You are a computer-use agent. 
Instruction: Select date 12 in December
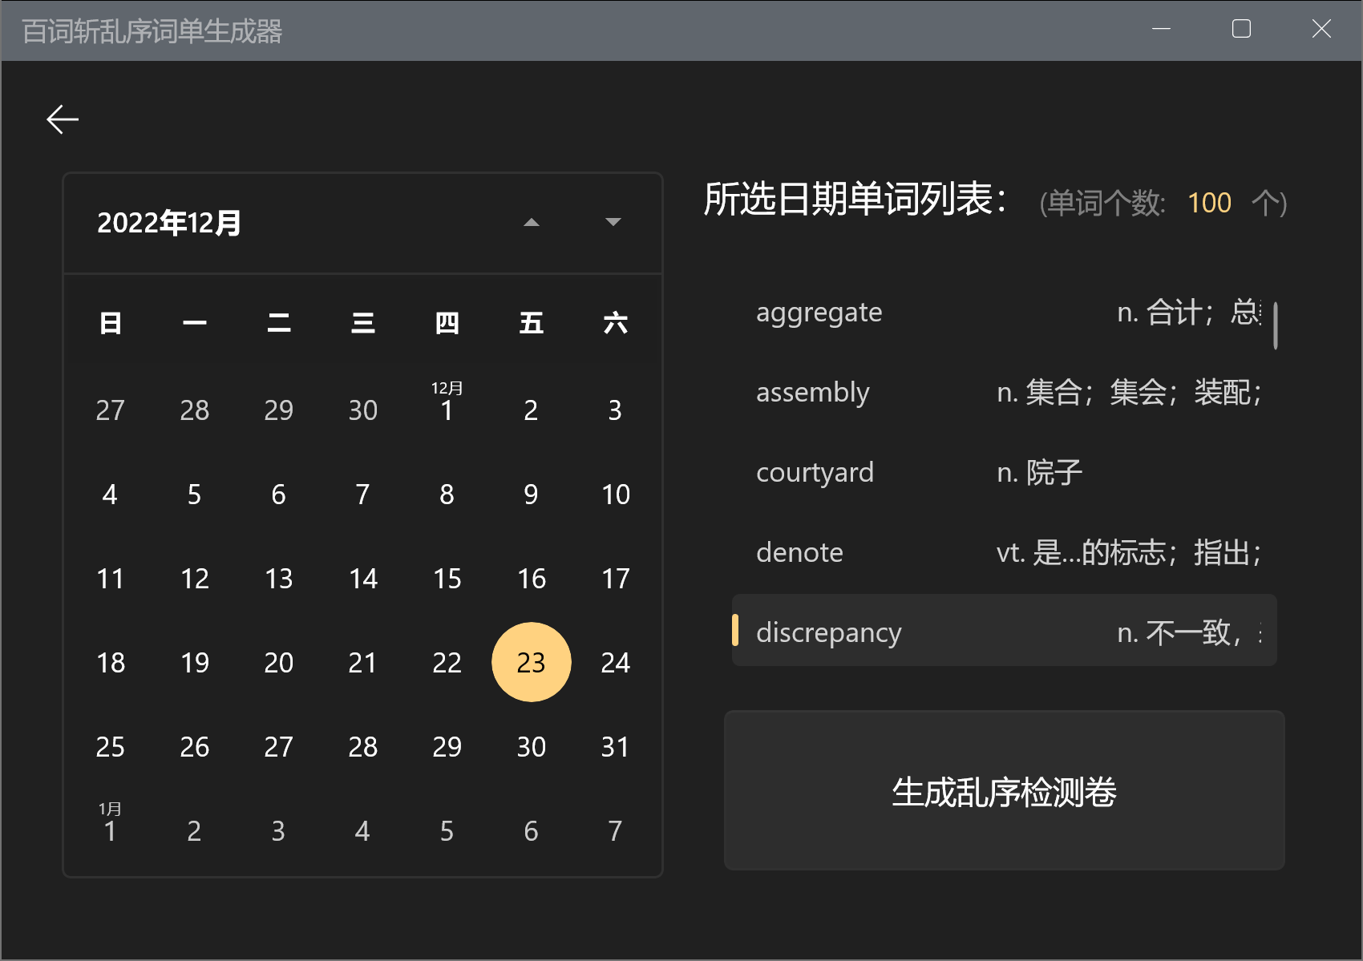(194, 578)
